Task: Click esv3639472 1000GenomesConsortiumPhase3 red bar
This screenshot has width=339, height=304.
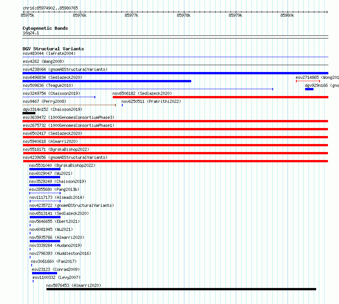Action: pos(175,121)
